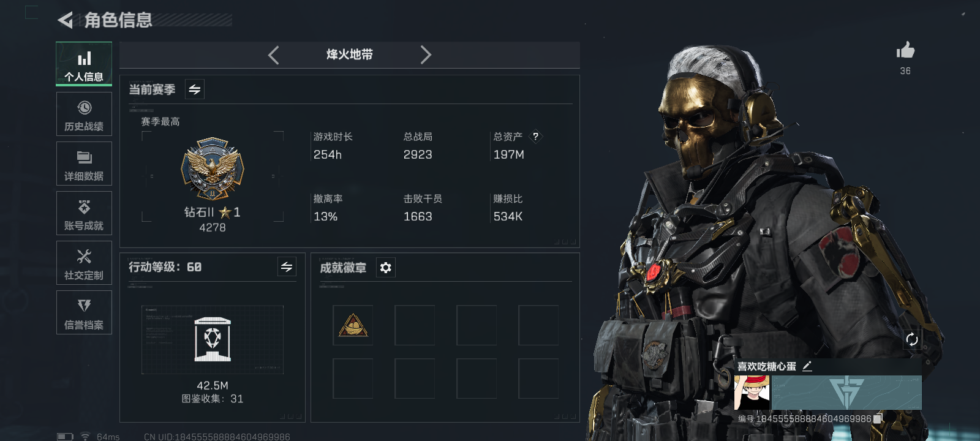
Task: Open the 钻石II rank emblem
Action: tap(213, 169)
